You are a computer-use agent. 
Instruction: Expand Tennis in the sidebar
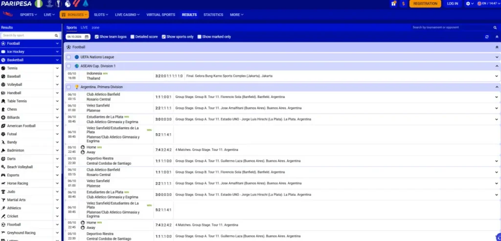[x=57, y=68]
